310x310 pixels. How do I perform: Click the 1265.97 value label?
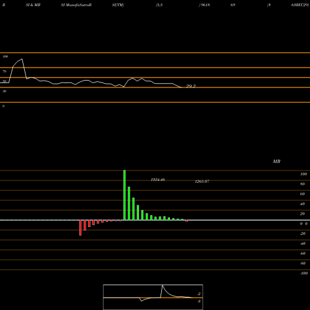(x=202, y=182)
